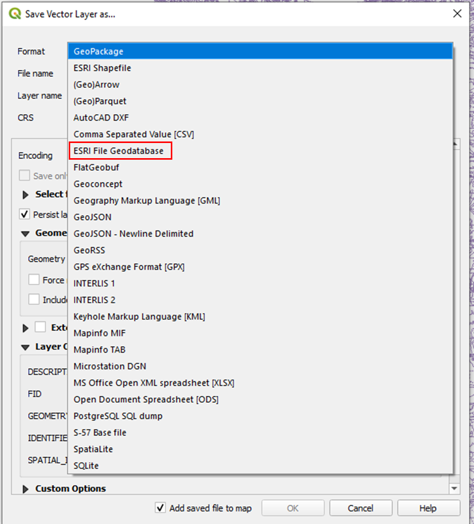This screenshot has height=524, width=474.
Task: Choose Open Document Spreadsheet [ODS]
Action: tap(260, 399)
